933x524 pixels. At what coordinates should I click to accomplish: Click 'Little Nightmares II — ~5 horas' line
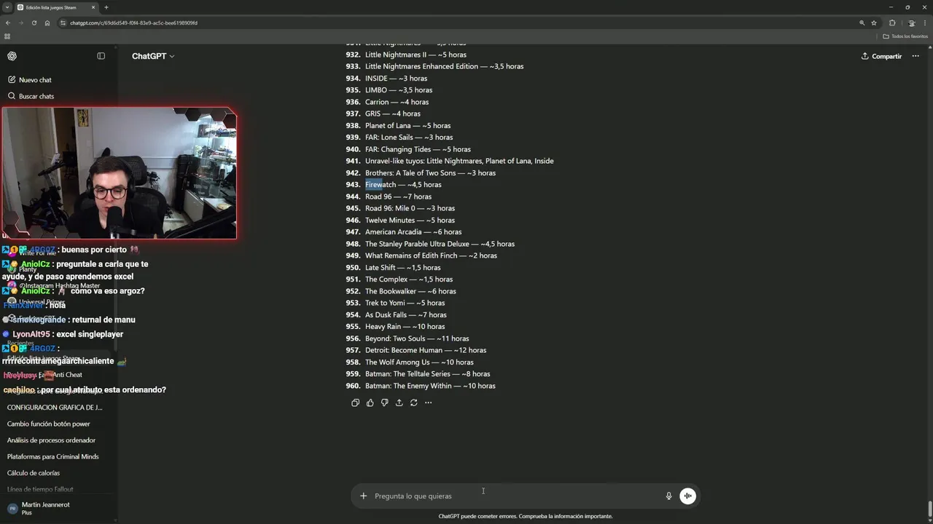tap(415, 55)
